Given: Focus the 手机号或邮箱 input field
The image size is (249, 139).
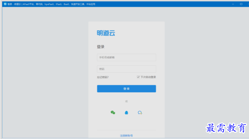Looking at the screenshot, I should 126,57.
